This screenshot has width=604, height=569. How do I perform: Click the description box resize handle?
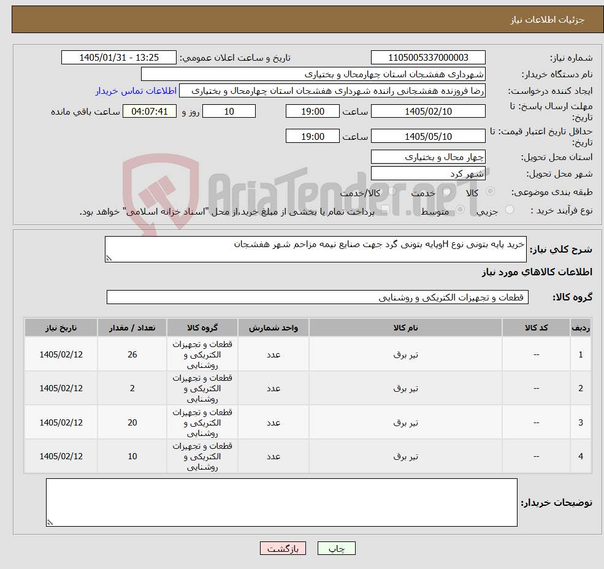109,259
